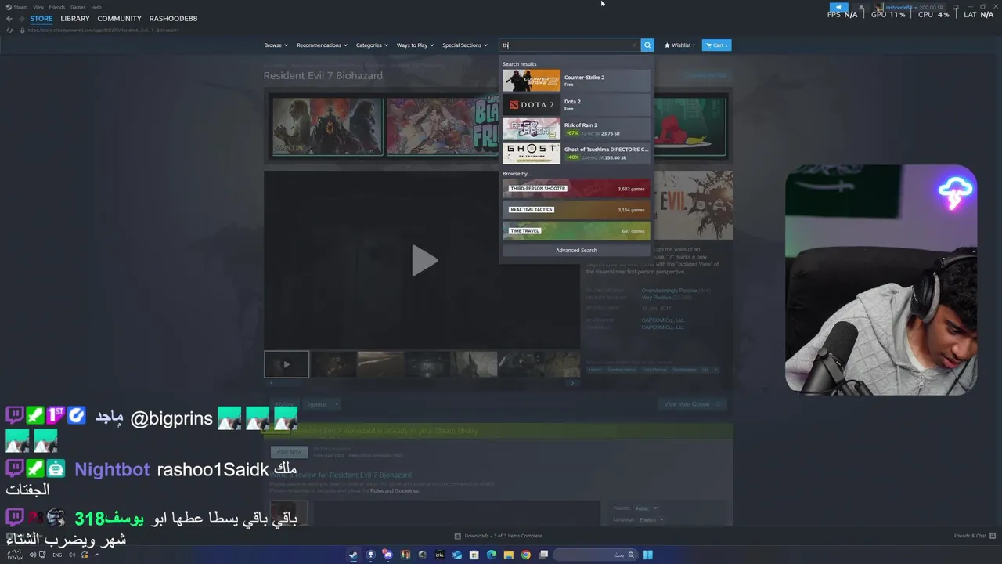Screen dimensions: 1002x564
Task: Open the Discord icon in the taskbar
Action: coord(387,555)
